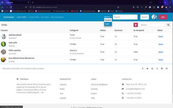Viewport: 173px width, 108px height.
Task: Open Help footer link
Action: 93,98
